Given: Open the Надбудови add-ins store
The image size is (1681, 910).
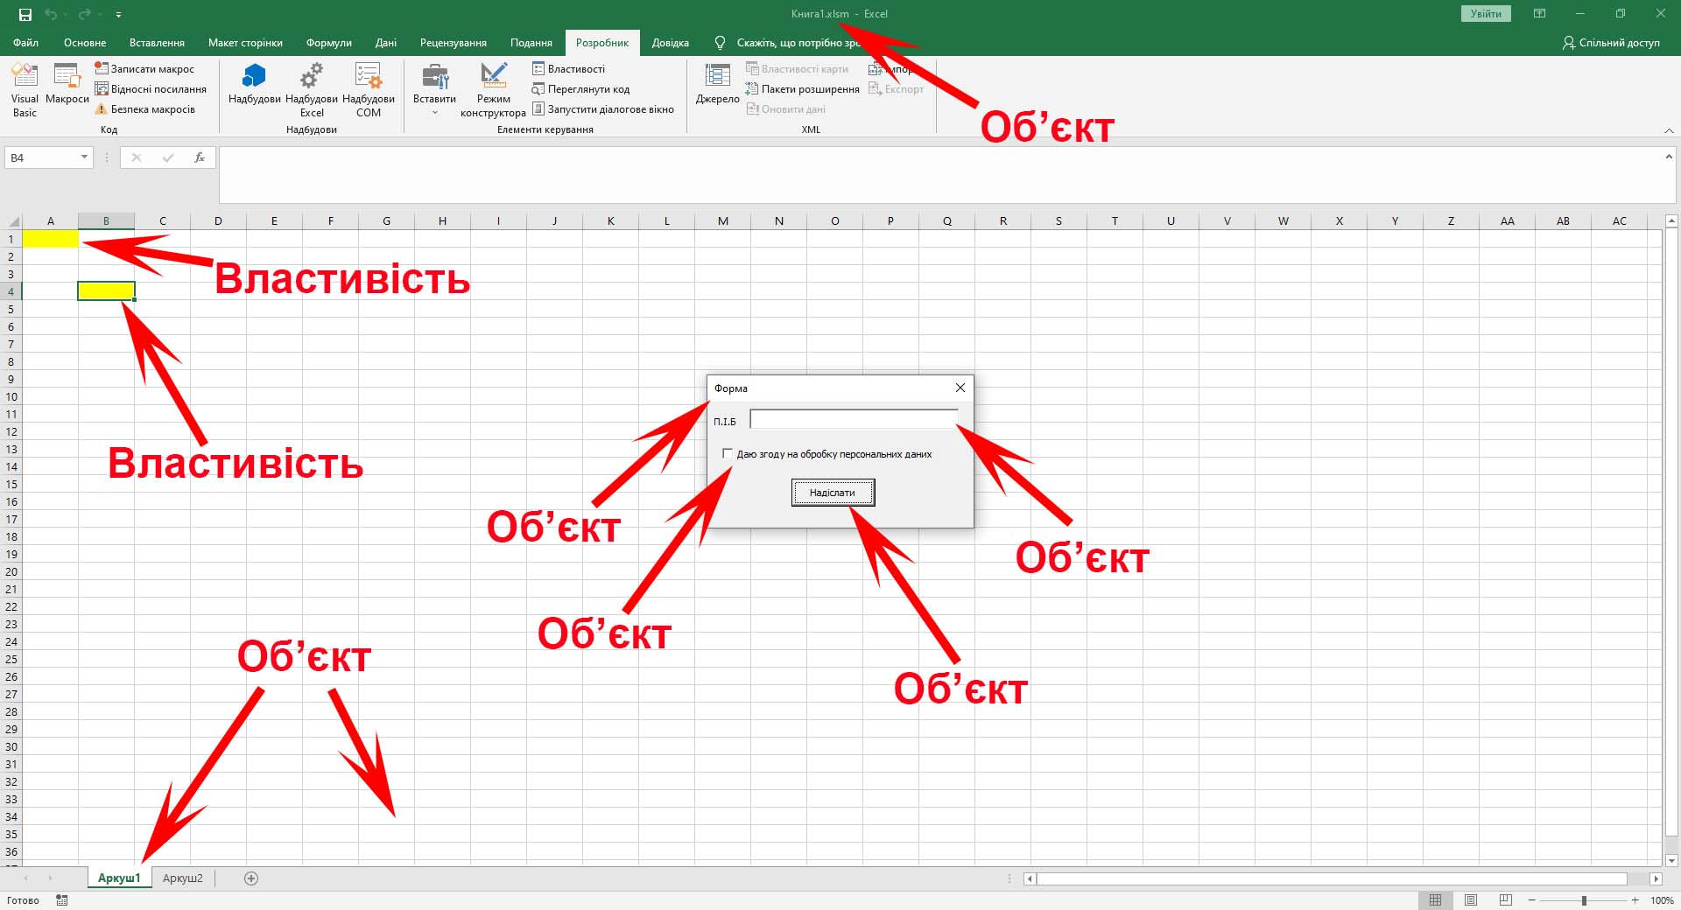Looking at the screenshot, I should (254, 85).
